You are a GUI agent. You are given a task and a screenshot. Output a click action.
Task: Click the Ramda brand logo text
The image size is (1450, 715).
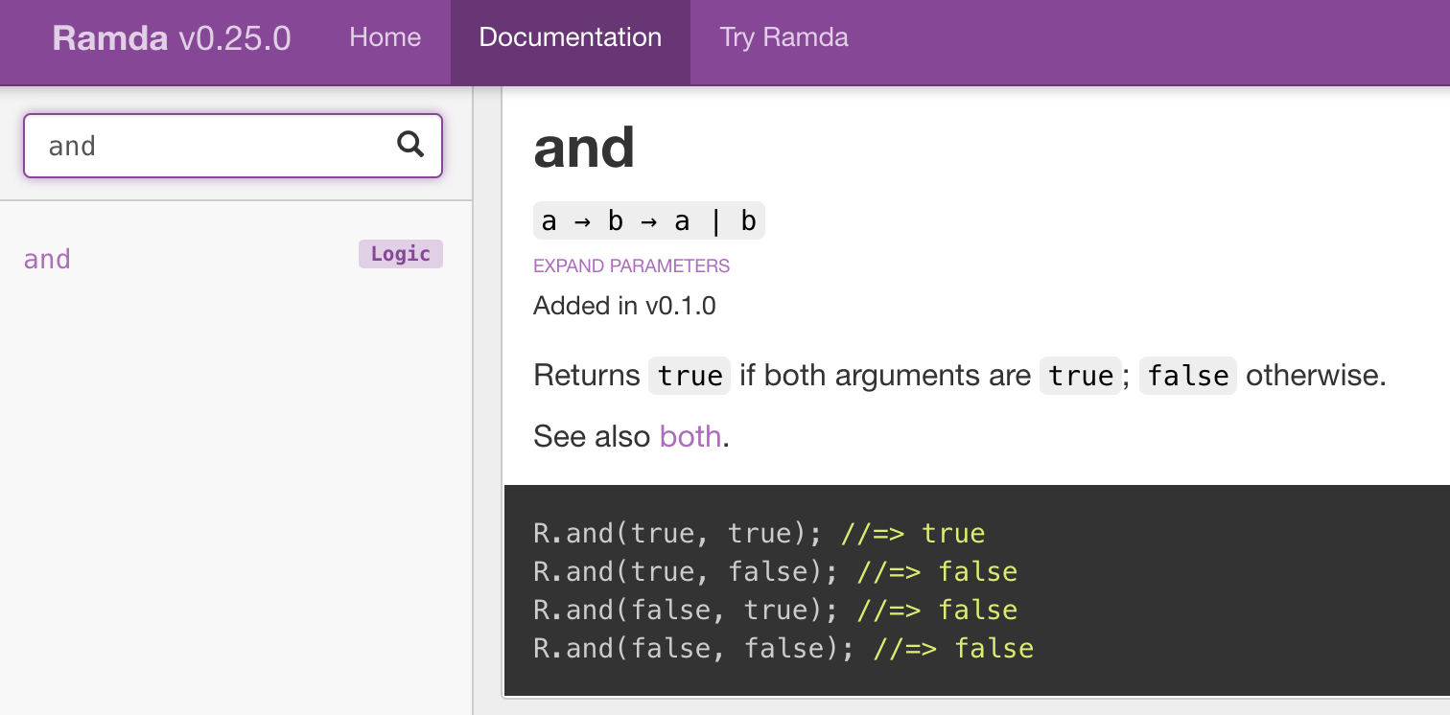(110, 38)
